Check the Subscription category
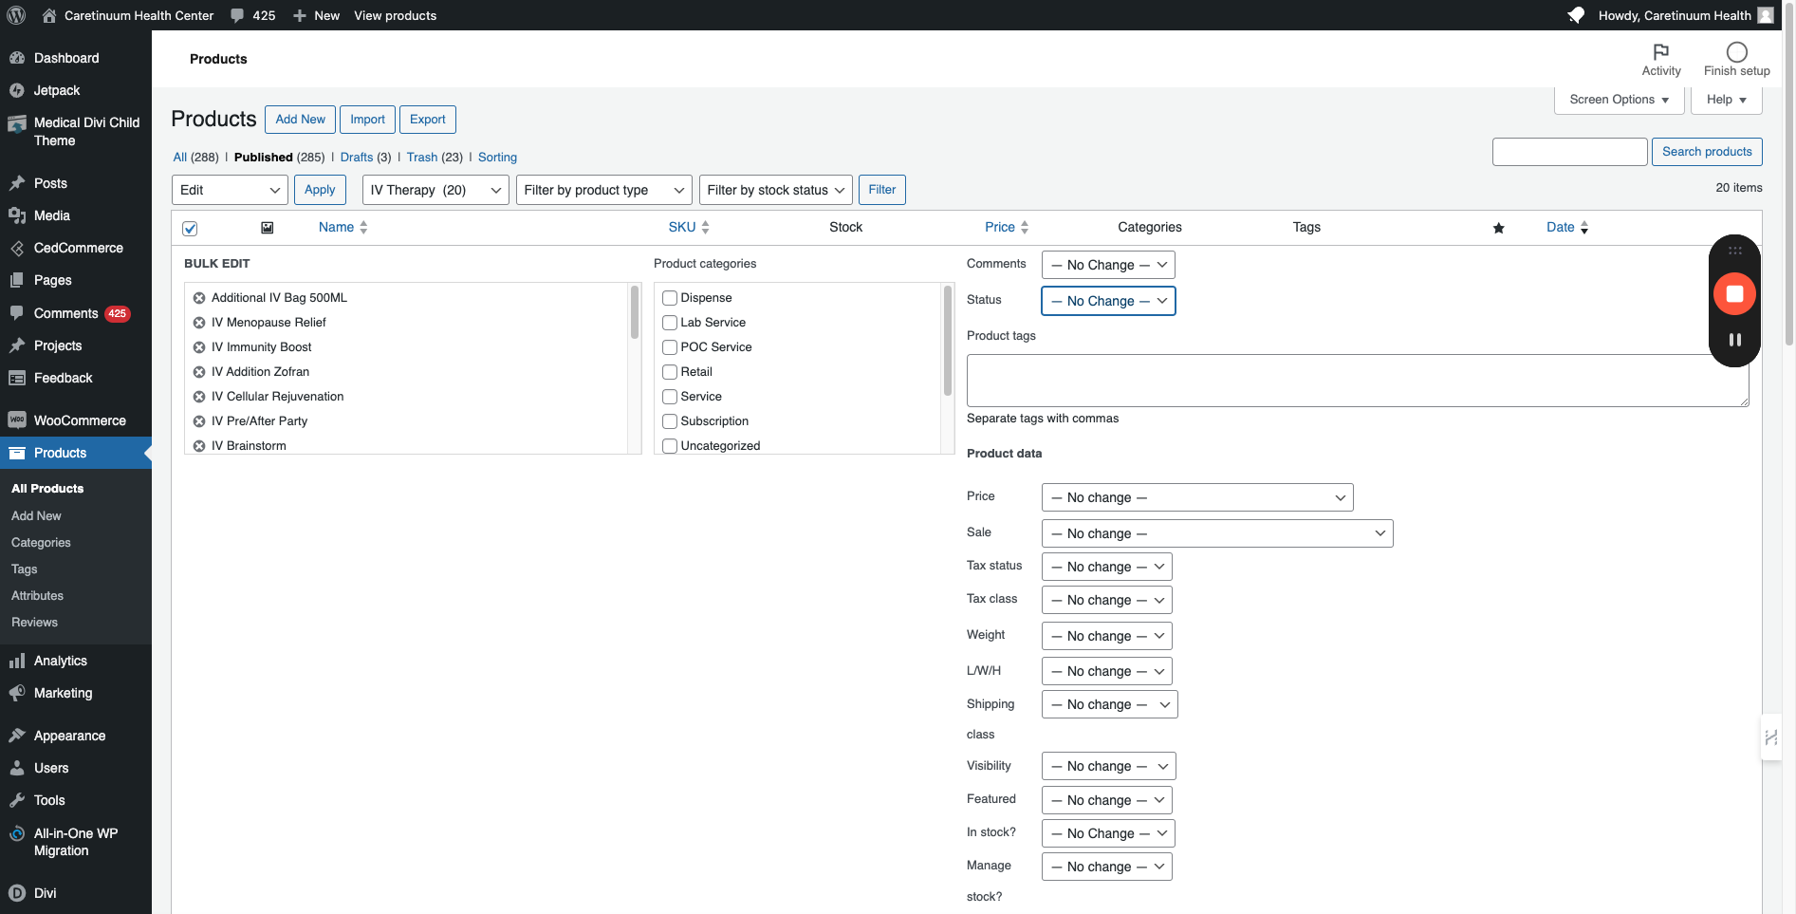Viewport: 1796px width, 914px height. click(x=670, y=421)
